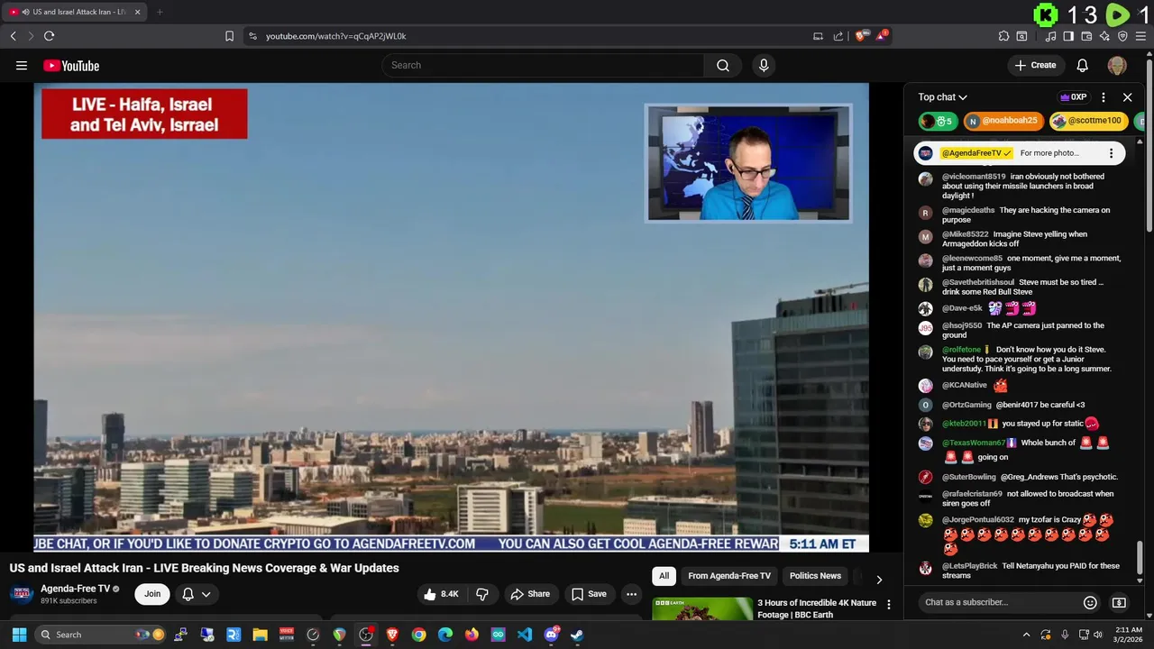
Task: Open live chat options three-dot menu
Action: (x=1104, y=97)
